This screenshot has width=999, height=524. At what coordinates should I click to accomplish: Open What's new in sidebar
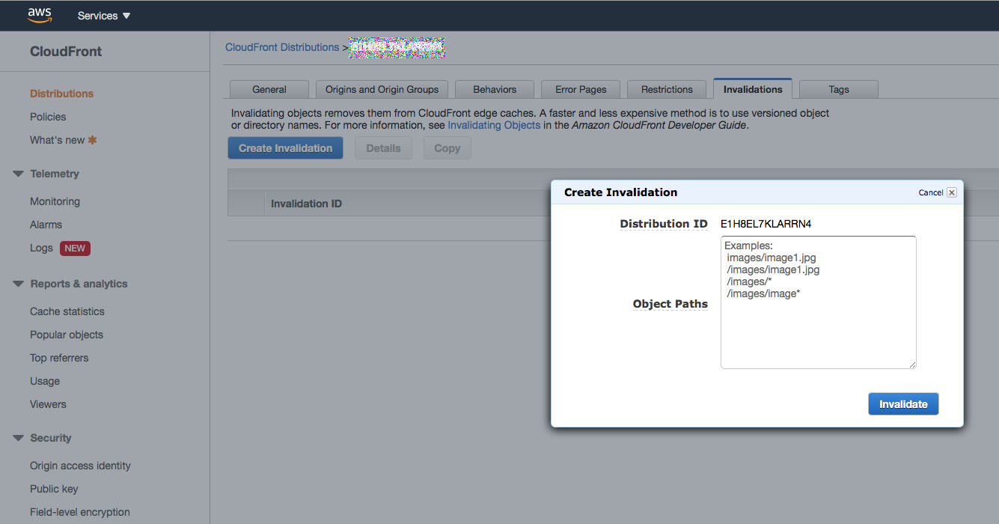tap(58, 140)
